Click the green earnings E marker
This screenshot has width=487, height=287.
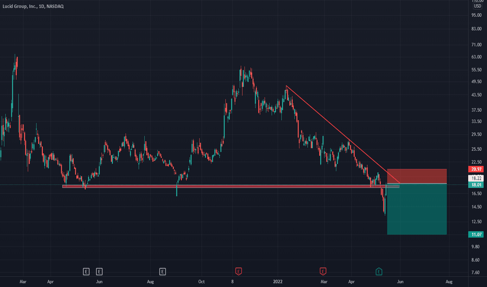click(x=379, y=272)
